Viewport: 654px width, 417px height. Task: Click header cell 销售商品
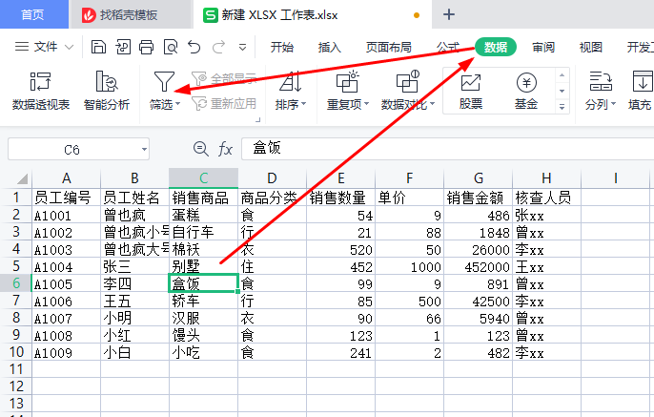[204, 198]
